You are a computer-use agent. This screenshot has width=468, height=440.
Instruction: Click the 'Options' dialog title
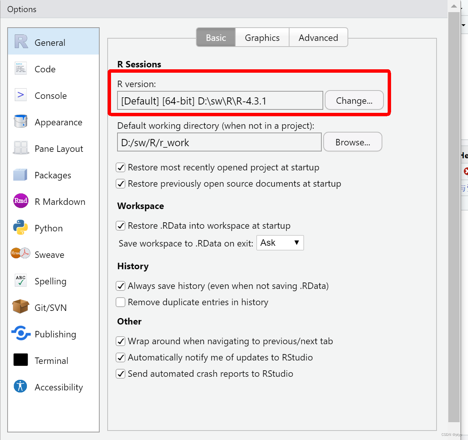pos(22,9)
